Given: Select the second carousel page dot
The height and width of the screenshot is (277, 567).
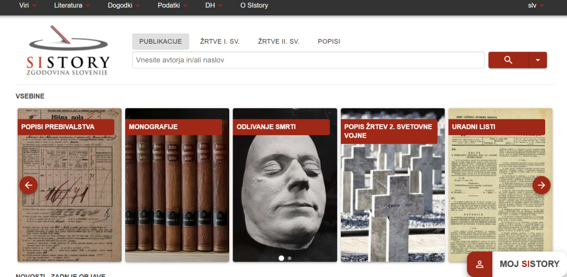Looking at the screenshot, I should (289, 258).
